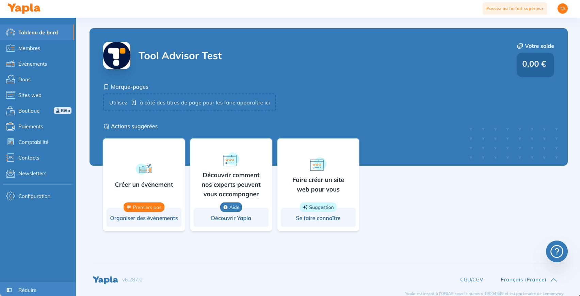
Task: Click Passez au forfait supérieur button
Action: tap(515, 9)
